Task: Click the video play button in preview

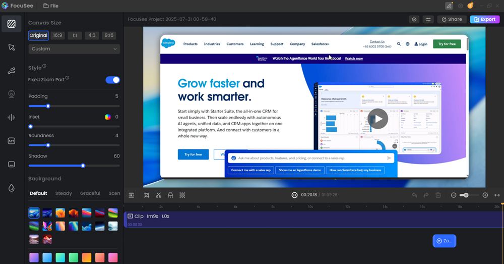Action: coord(377,119)
